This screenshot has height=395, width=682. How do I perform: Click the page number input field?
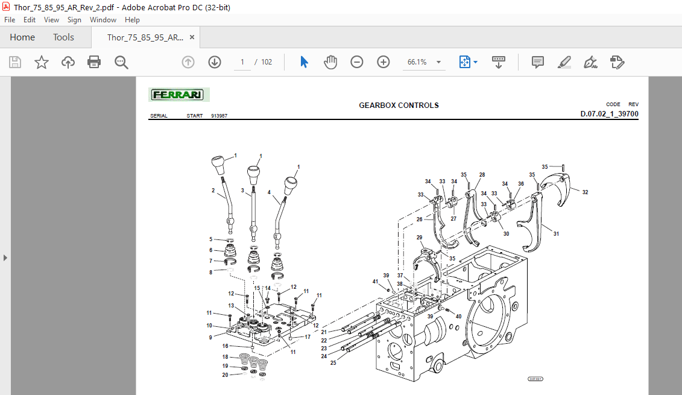click(x=242, y=62)
